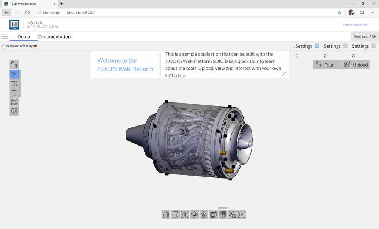Click the Download SDK button
Viewport: 379px width, 229px height.
(365, 37)
